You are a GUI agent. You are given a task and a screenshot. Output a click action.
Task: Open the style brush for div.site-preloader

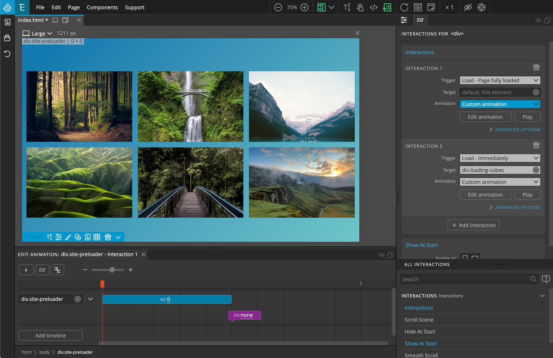[68, 237]
